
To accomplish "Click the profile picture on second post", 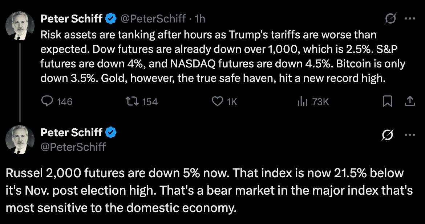I will 20,140.
